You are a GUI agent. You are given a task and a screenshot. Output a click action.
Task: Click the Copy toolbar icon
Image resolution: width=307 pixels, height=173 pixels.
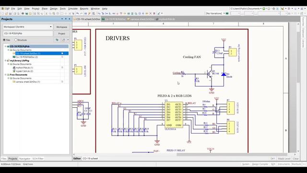pos(50,13)
